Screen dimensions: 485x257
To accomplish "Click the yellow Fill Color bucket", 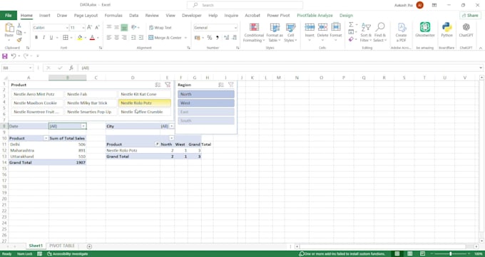I will click(80, 38).
